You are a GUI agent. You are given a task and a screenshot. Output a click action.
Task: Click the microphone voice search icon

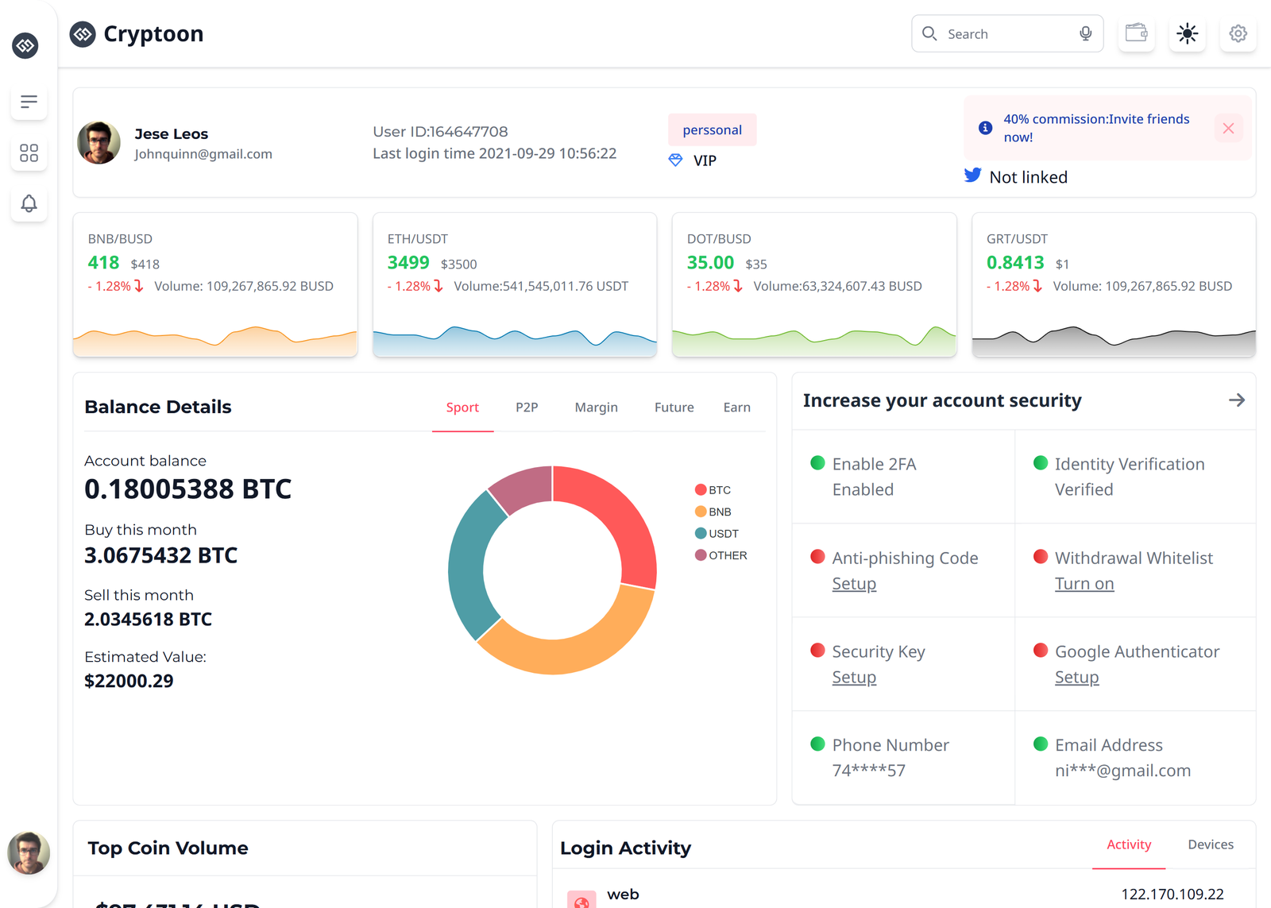pyautogui.click(x=1085, y=33)
